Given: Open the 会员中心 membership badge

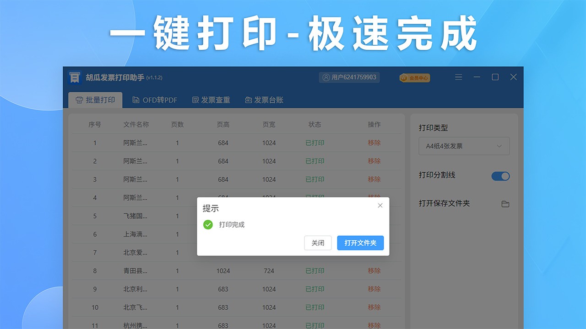Looking at the screenshot, I should [x=414, y=78].
